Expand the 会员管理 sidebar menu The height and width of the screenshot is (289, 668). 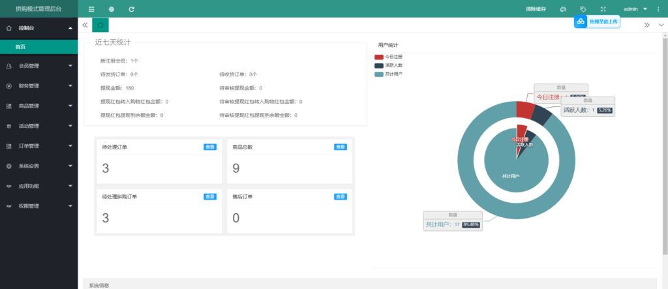coord(38,66)
